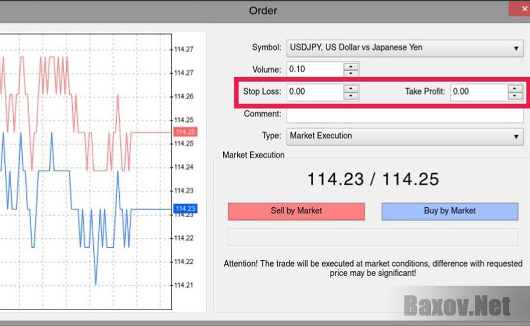
Task: Focus the Stop Loss value field
Action: (315, 92)
